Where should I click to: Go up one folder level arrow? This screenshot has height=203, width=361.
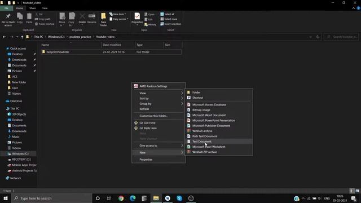[x=22, y=37]
